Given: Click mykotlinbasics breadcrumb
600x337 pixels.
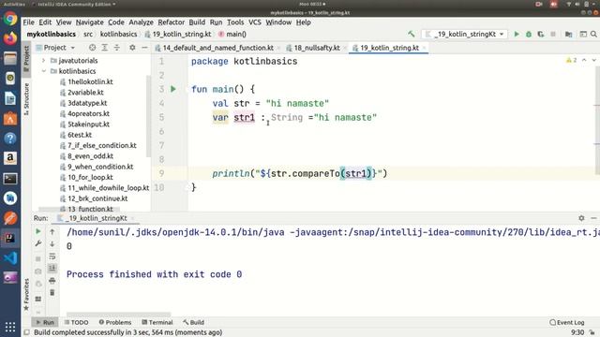Looking at the screenshot, I should (52, 34).
